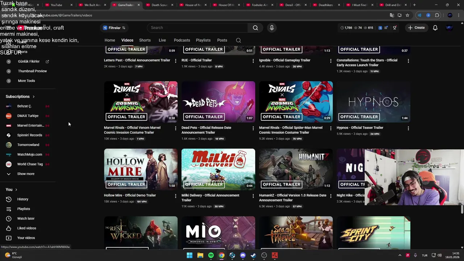The image size is (464, 261).
Task: Expand the You section chevron
Action: [x=16, y=190]
